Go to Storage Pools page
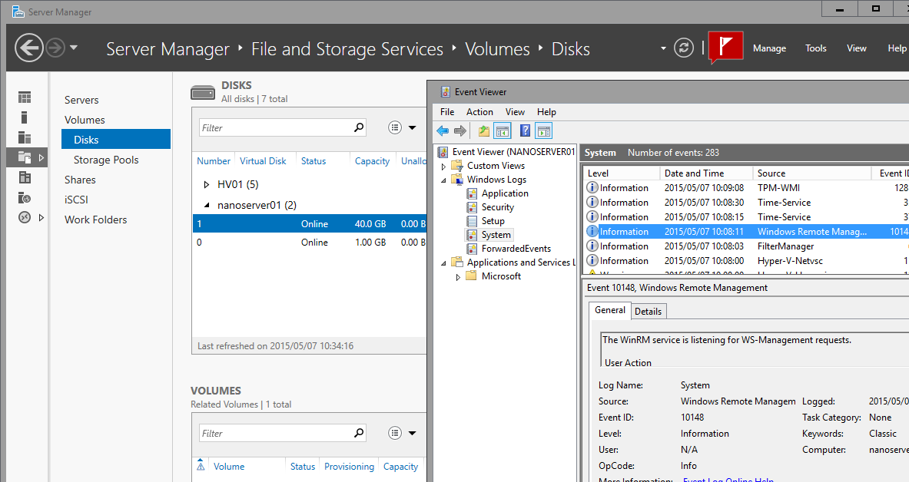 tap(106, 160)
